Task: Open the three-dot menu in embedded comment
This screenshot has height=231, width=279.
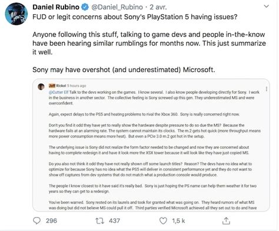Action: 266,89
